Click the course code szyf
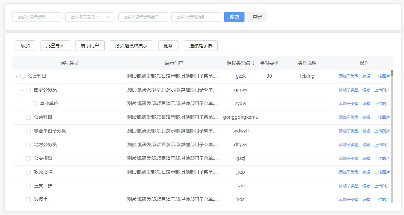Viewport: 404px width, 215px height. tap(241, 186)
